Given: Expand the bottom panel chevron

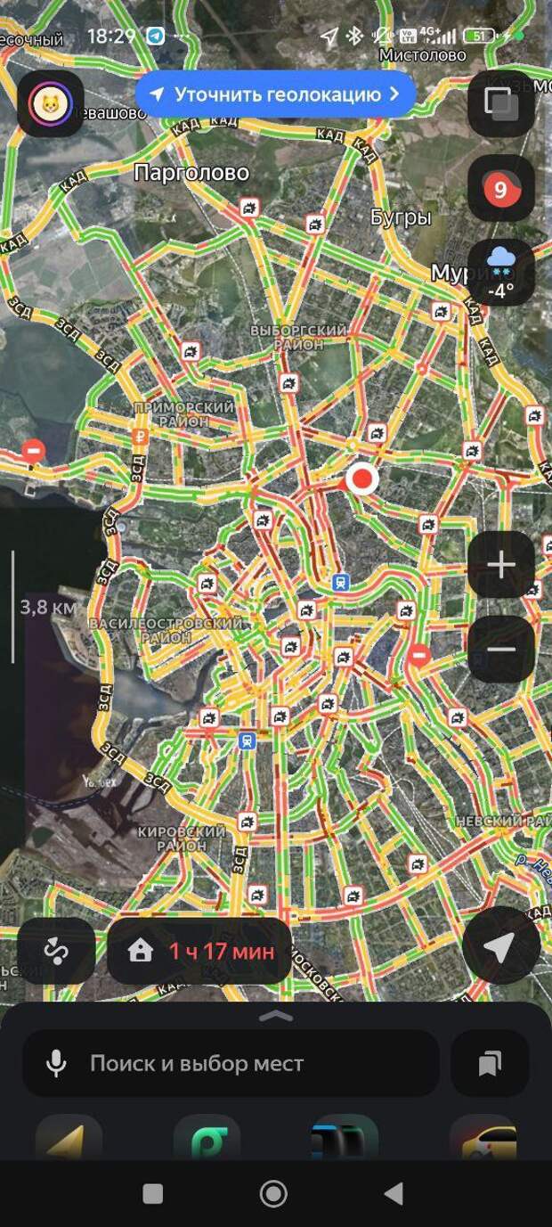Looking at the screenshot, I should click(x=276, y=1016).
